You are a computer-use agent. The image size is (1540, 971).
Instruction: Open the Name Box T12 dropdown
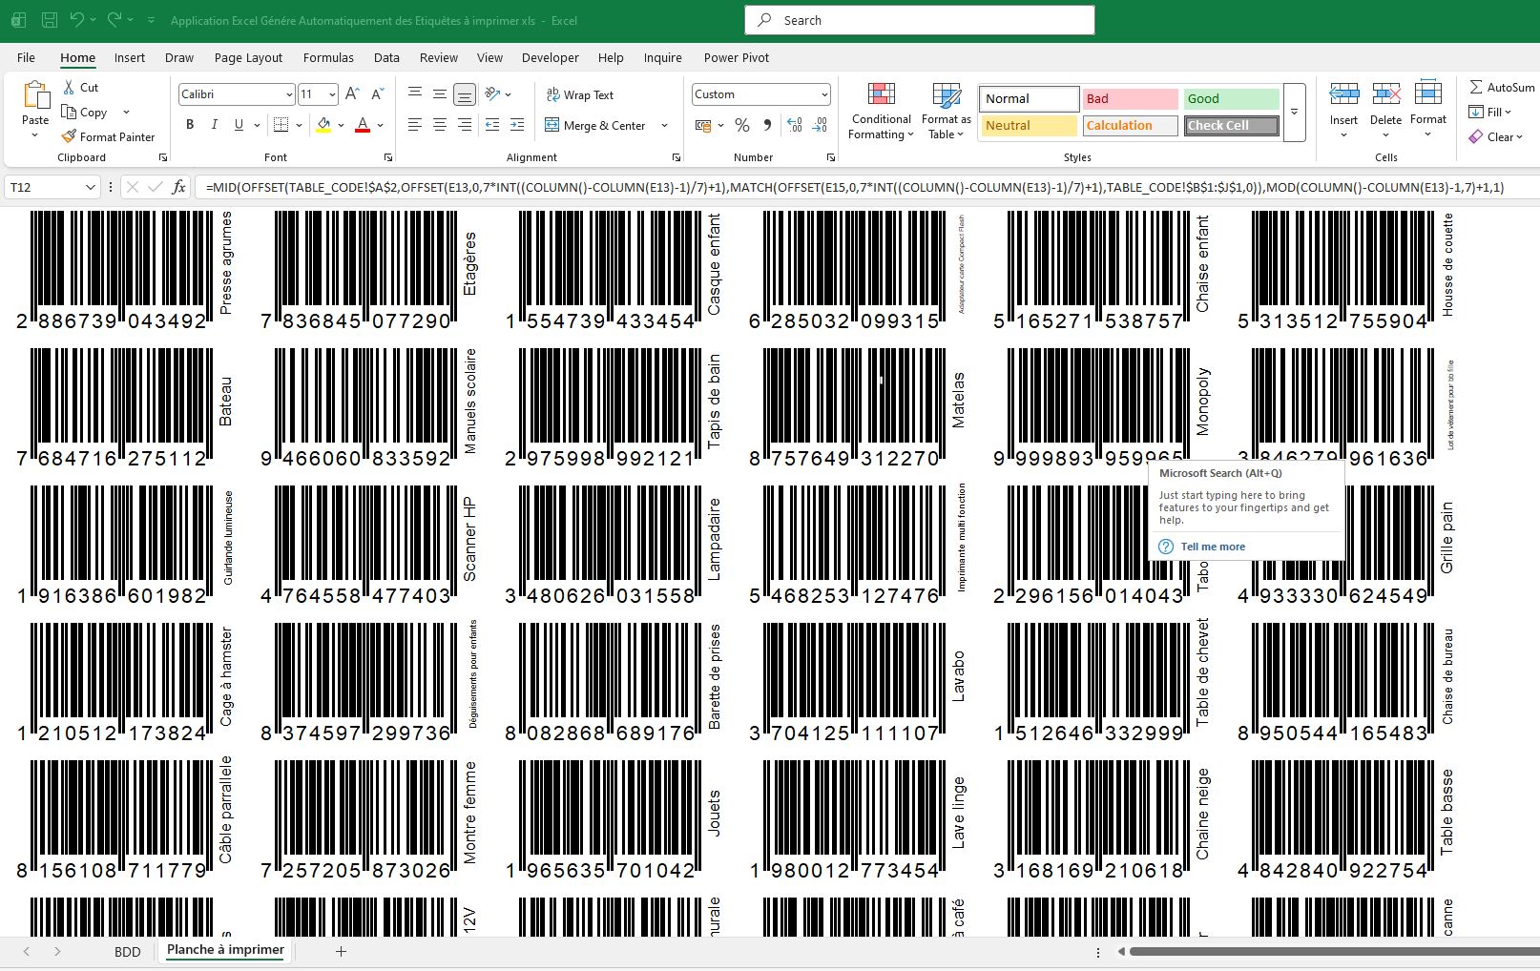pos(91,187)
